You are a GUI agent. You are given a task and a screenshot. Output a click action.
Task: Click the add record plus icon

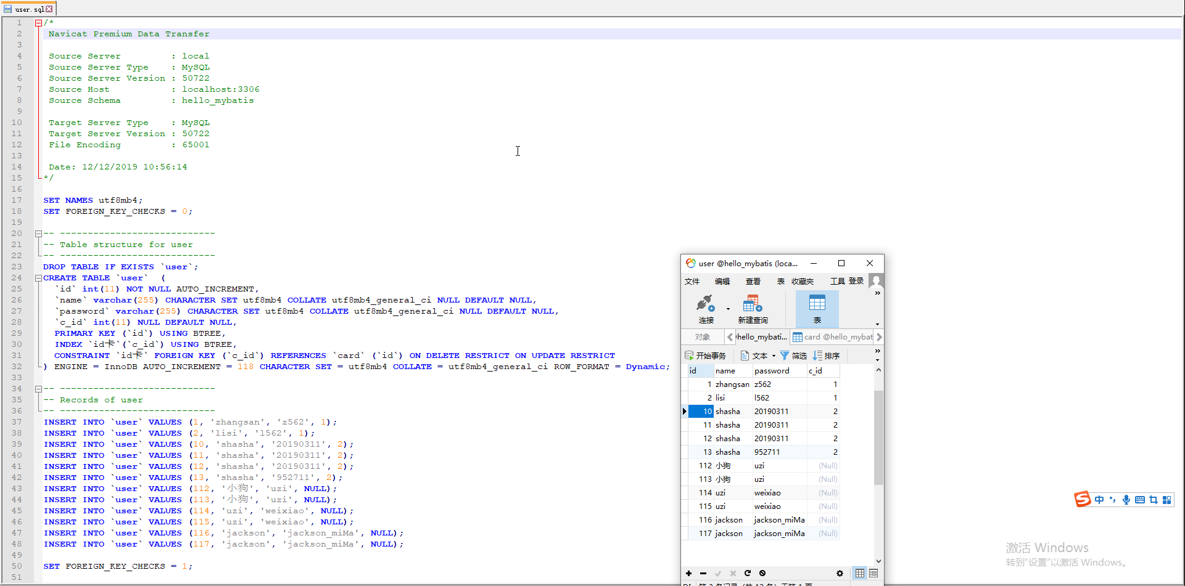click(688, 573)
